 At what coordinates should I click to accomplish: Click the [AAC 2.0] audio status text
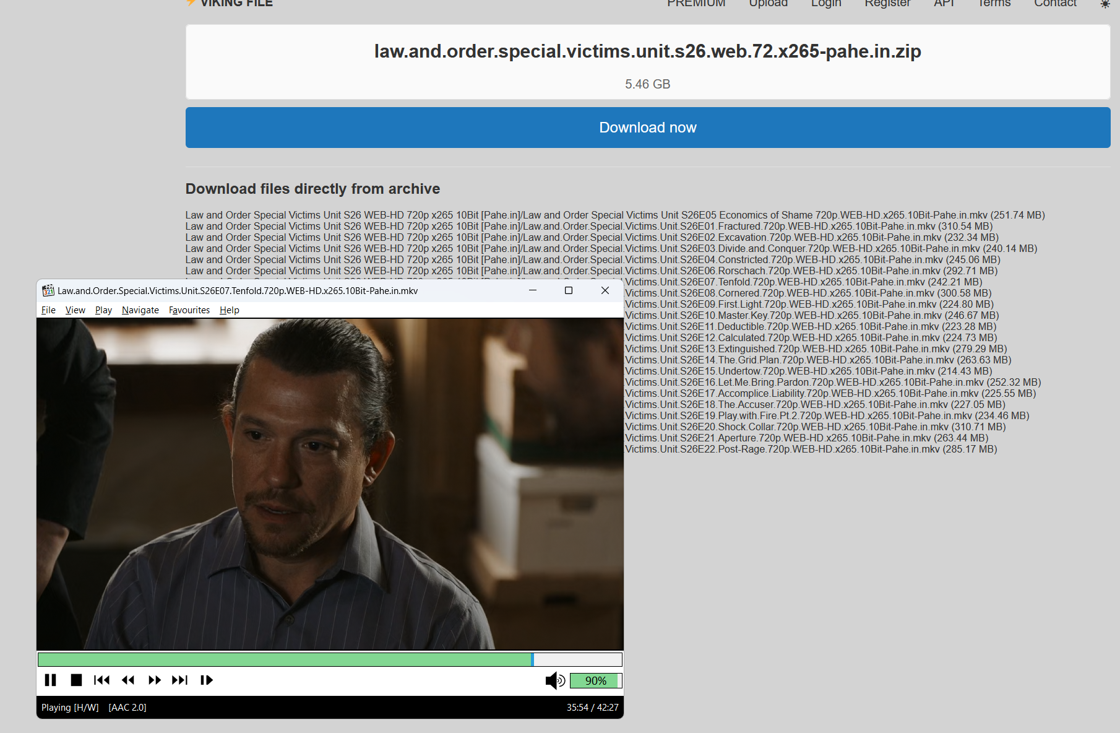coord(127,708)
